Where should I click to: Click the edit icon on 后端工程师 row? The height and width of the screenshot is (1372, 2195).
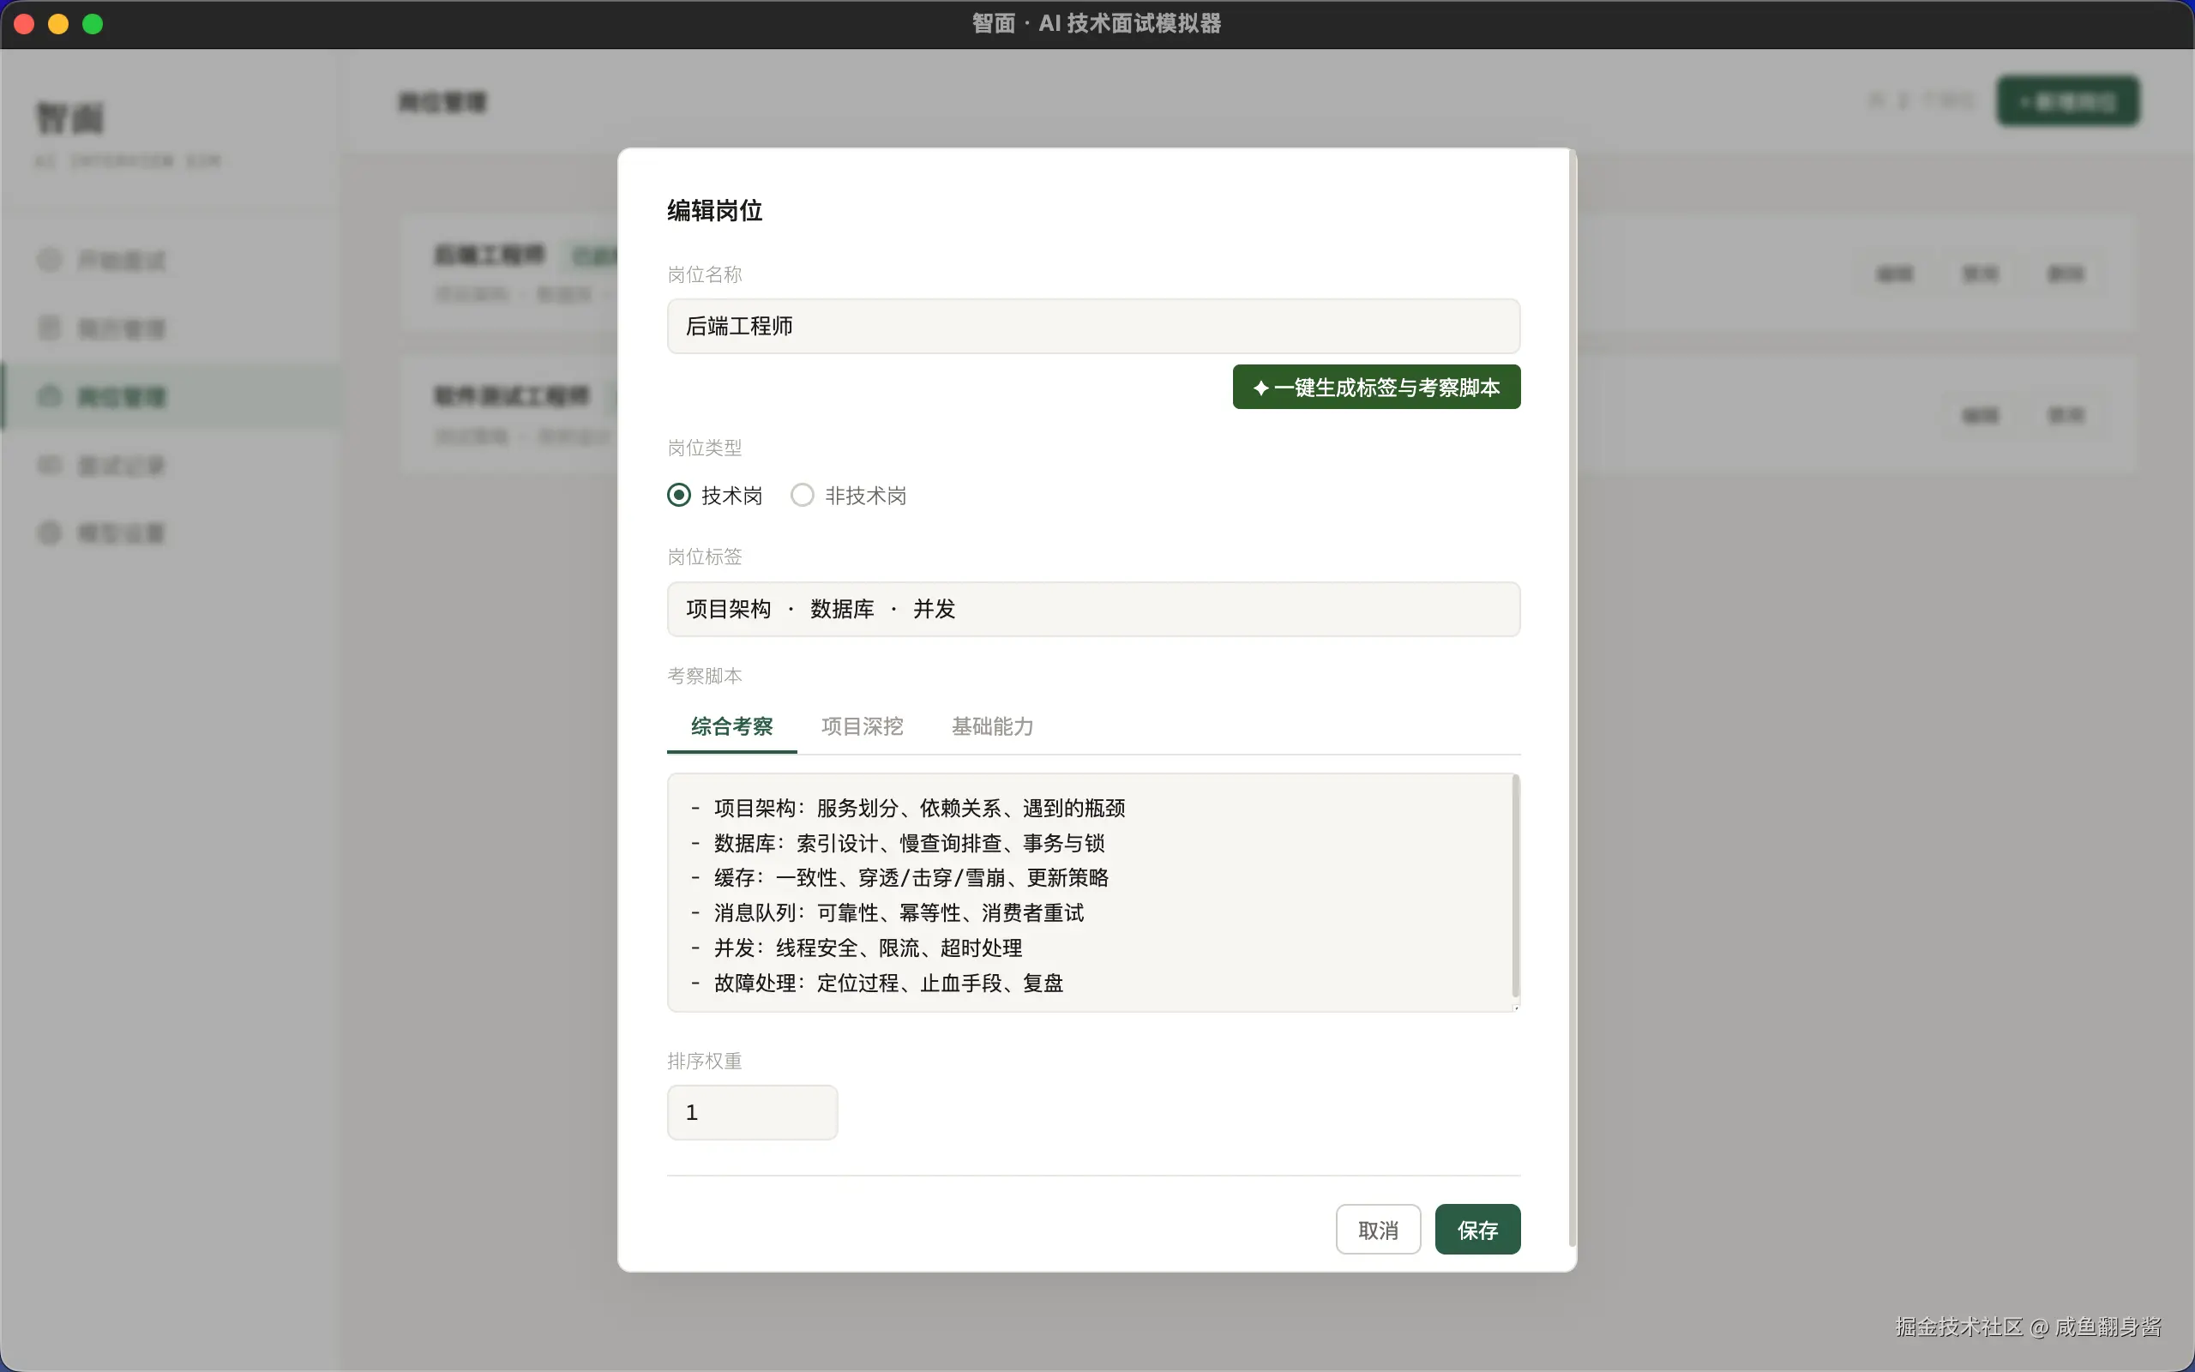pos(1894,272)
